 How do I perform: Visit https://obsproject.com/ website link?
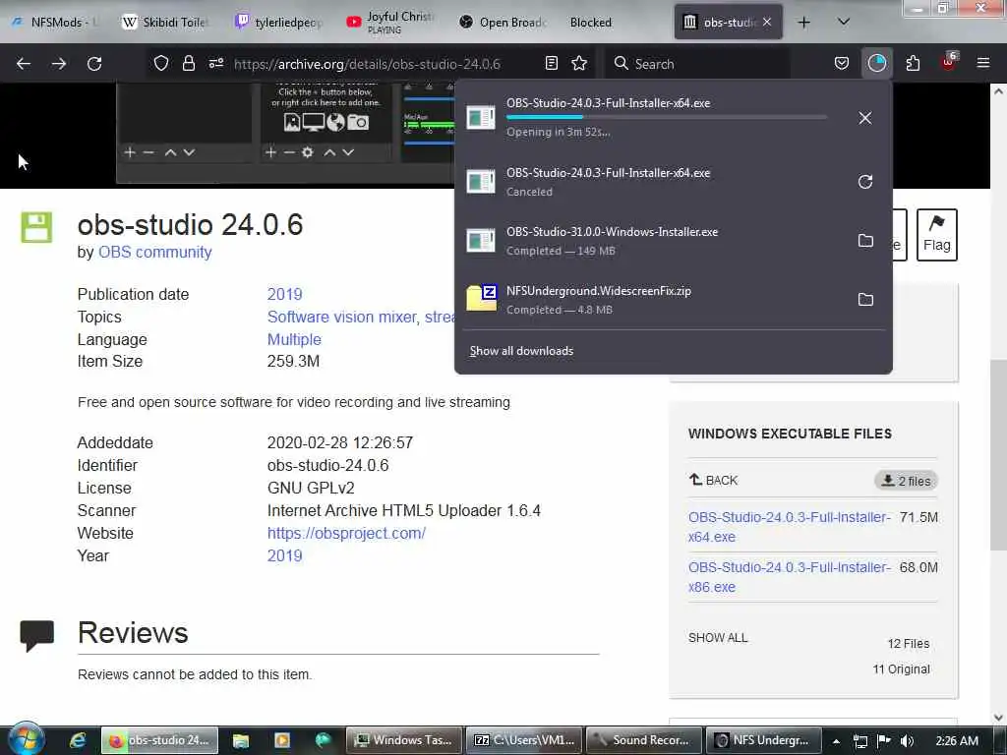coord(346,533)
